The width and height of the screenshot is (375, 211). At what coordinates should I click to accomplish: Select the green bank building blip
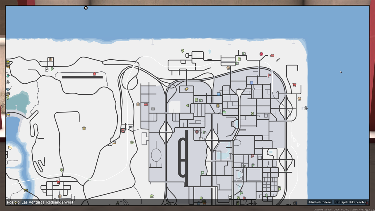click(x=151, y=196)
